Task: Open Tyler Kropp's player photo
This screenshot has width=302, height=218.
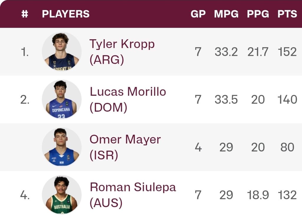Action: click(62, 51)
